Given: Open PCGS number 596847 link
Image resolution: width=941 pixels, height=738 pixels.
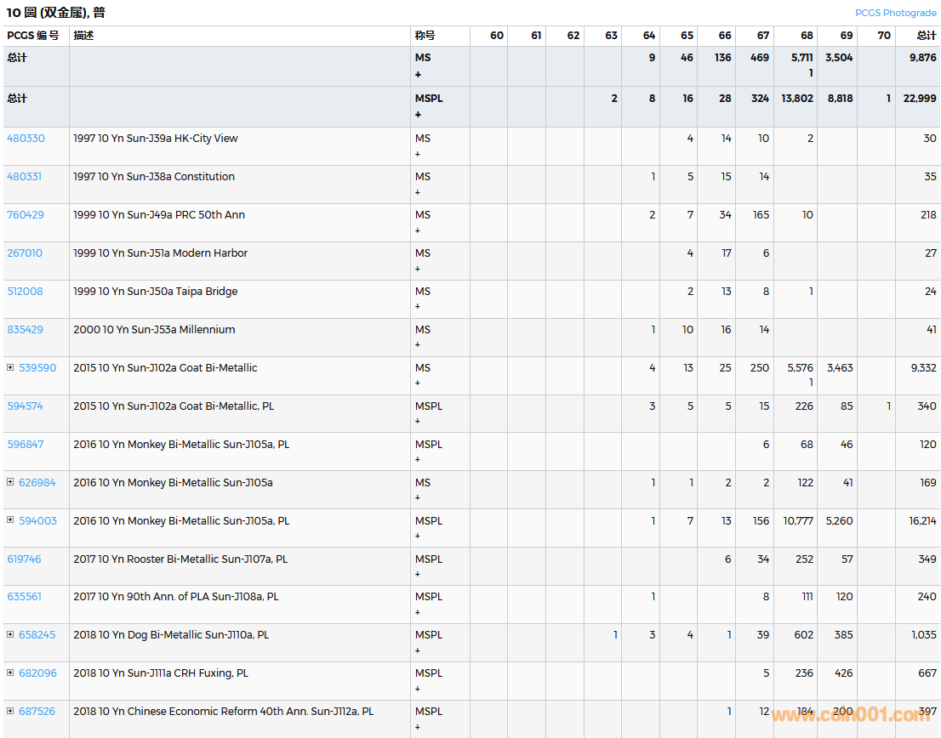Looking at the screenshot, I should click(26, 445).
